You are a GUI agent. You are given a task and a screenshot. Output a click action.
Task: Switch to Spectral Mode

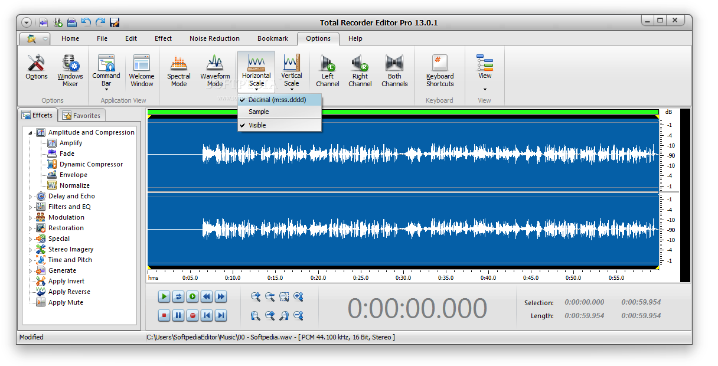(x=178, y=70)
